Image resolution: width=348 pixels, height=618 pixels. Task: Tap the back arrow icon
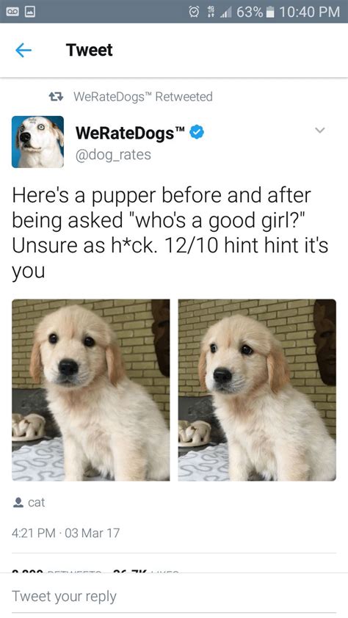click(23, 51)
